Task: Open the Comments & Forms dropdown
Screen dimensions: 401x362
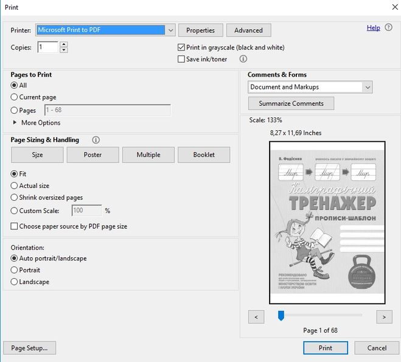Action: tap(367, 87)
